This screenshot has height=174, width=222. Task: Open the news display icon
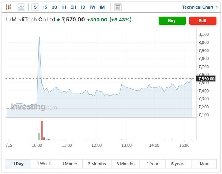[x=118, y=7]
